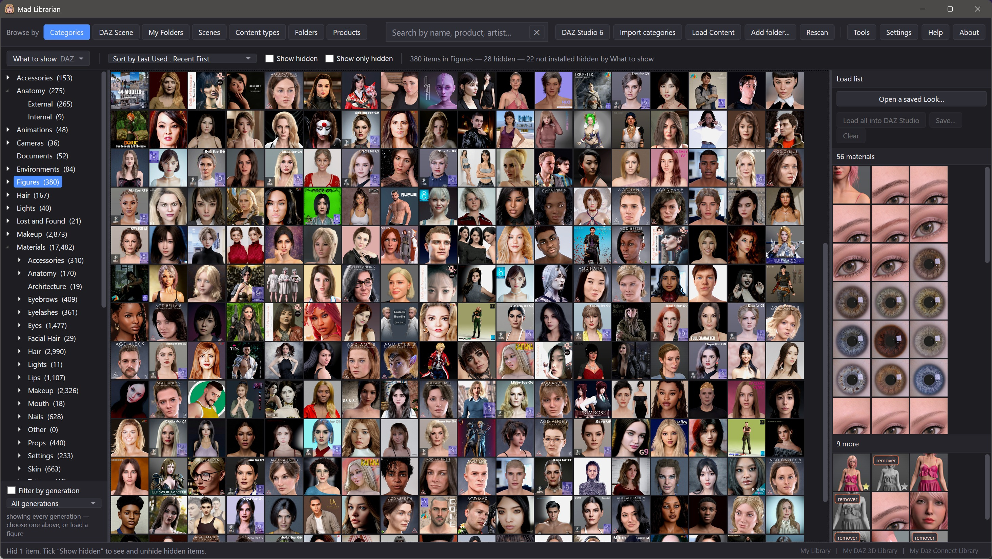
Task: Click Open a saved Look button
Action: pyautogui.click(x=911, y=99)
